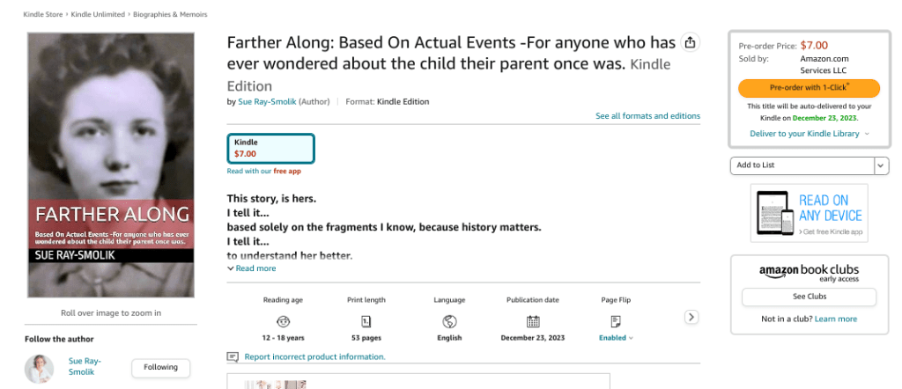Toggle the Following author button
Image resolution: width=902 pixels, height=389 pixels.
coord(160,367)
